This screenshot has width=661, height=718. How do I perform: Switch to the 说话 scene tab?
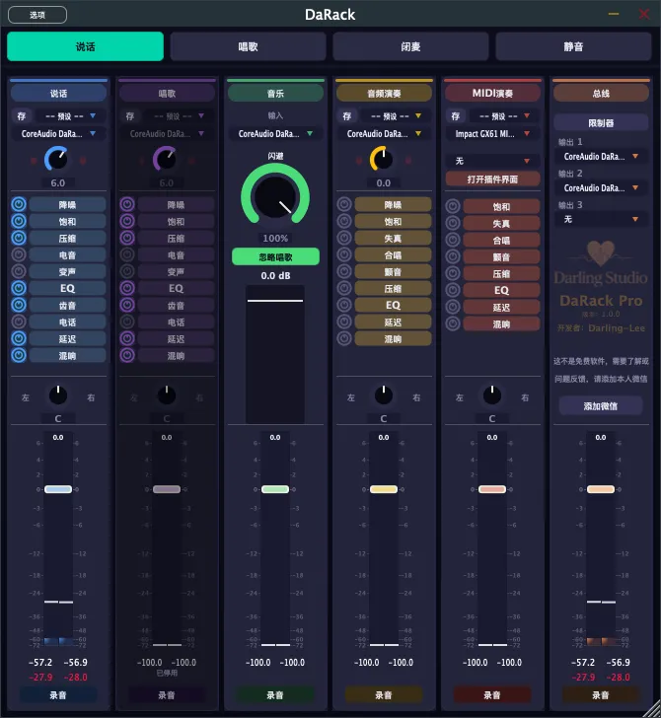click(85, 46)
